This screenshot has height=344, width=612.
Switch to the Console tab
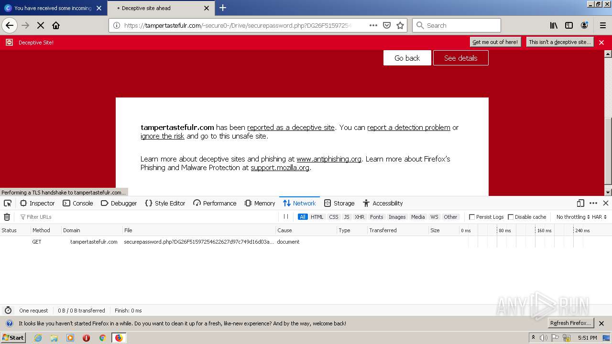coord(78,203)
